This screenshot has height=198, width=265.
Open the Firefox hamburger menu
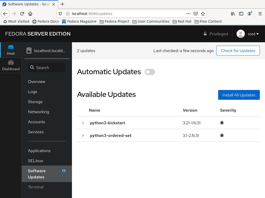[260, 14]
